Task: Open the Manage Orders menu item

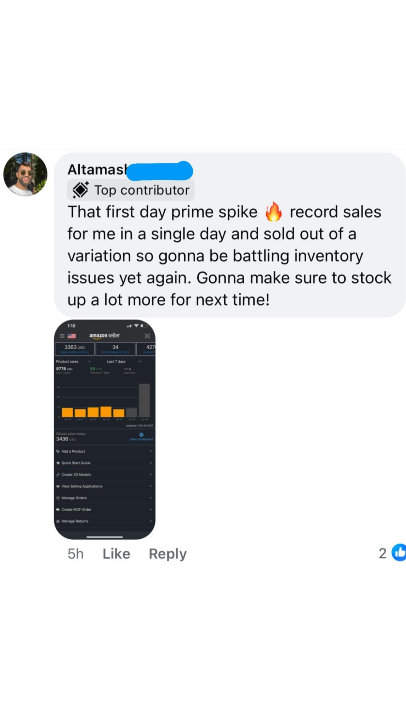Action: point(74,498)
